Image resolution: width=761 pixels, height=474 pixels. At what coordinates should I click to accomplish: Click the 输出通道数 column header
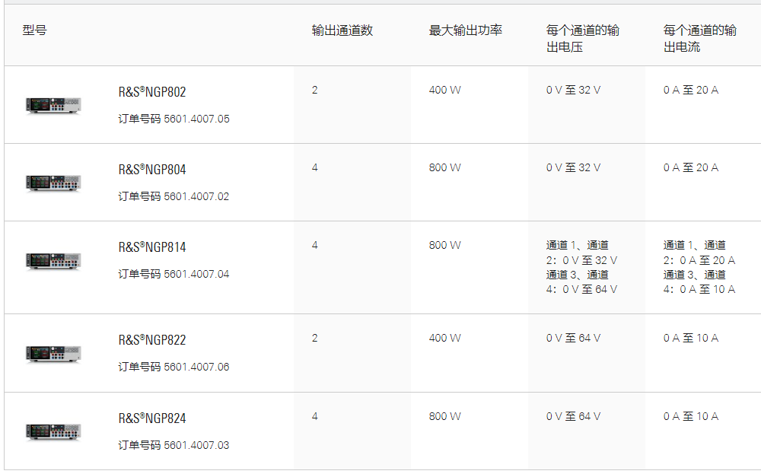point(342,30)
